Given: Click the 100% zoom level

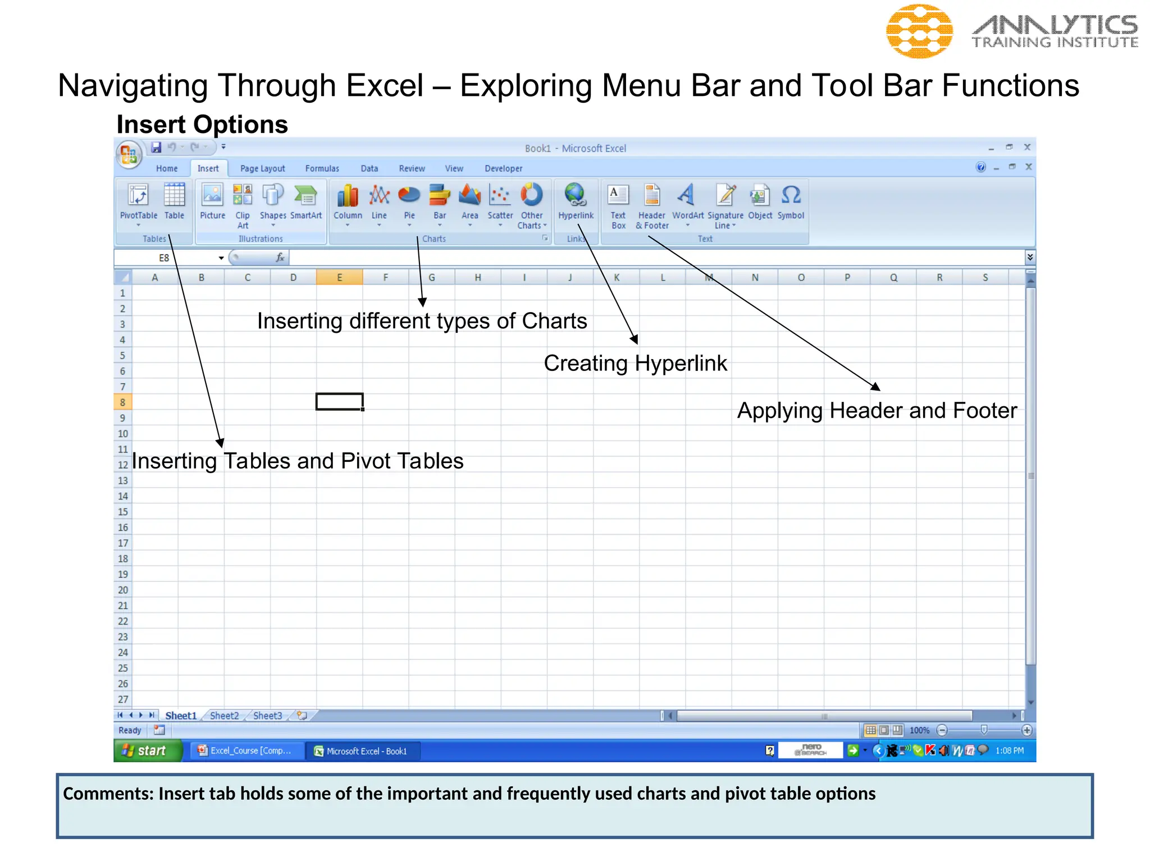Looking at the screenshot, I should click(x=919, y=730).
